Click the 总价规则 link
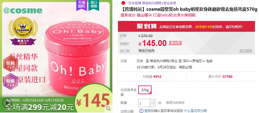259x113 pixels. (246, 51)
